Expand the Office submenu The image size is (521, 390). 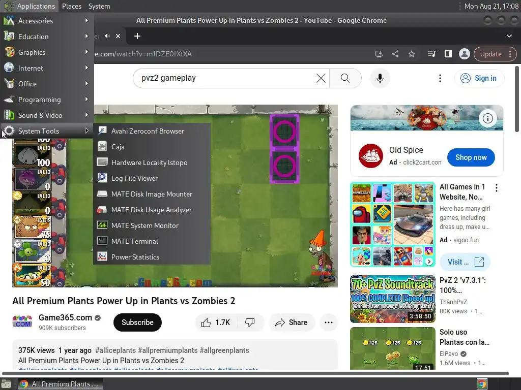pyautogui.click(x=47, y=84)
